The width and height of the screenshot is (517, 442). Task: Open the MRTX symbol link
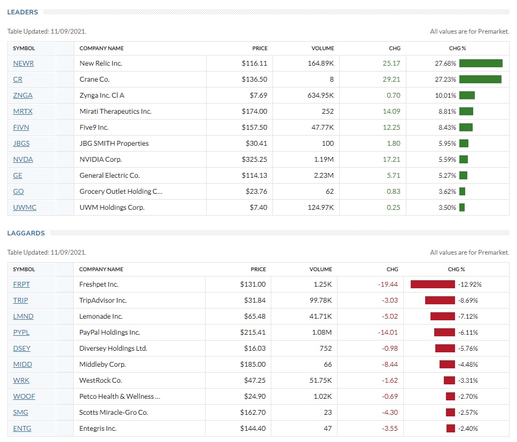tap(23, 112)
